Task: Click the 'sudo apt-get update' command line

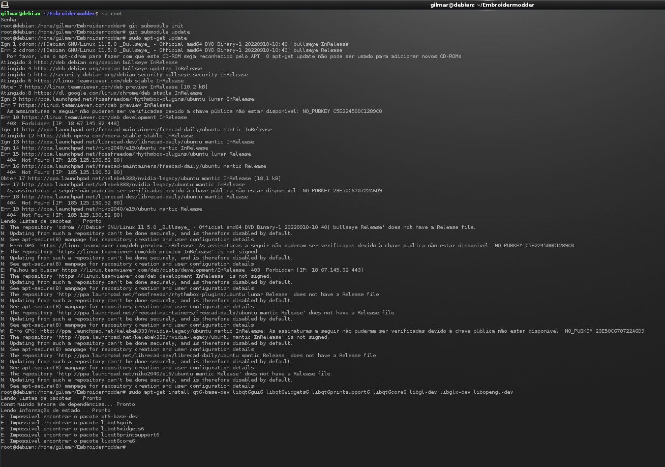Action: pos(94,38)
